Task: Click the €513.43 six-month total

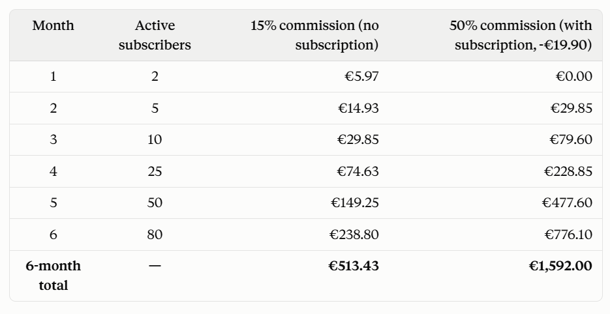Action: pyautogui.click(x=354, y=266)
